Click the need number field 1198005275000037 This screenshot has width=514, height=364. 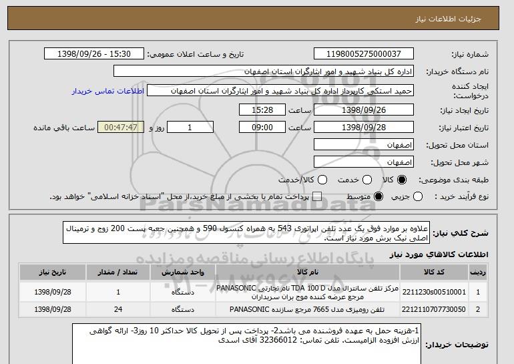click(364, 54)
